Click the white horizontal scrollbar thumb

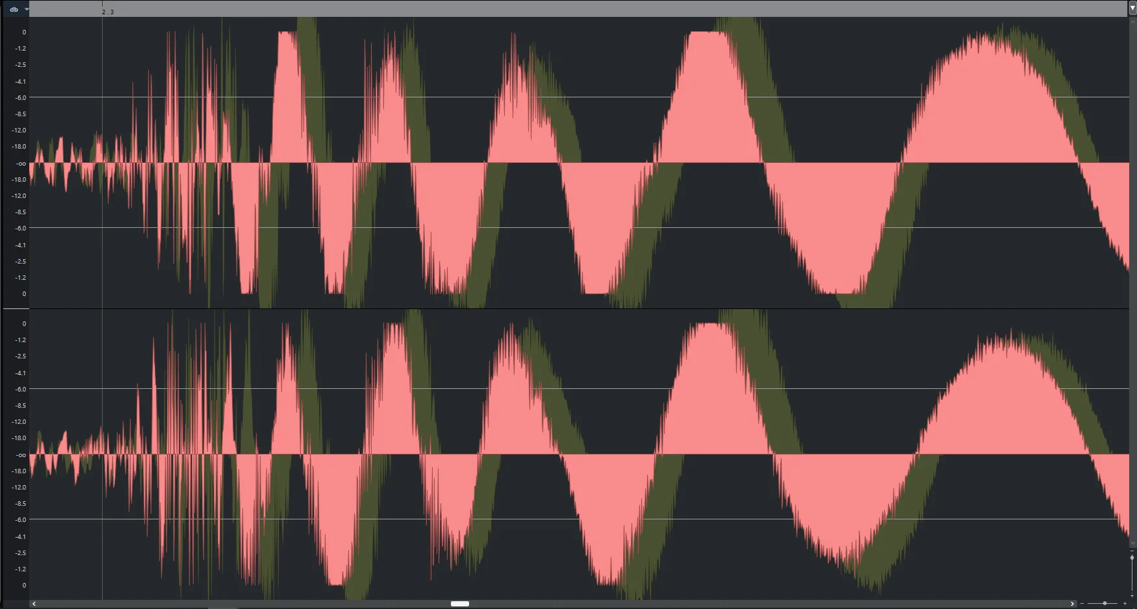(x=460, y=604)
